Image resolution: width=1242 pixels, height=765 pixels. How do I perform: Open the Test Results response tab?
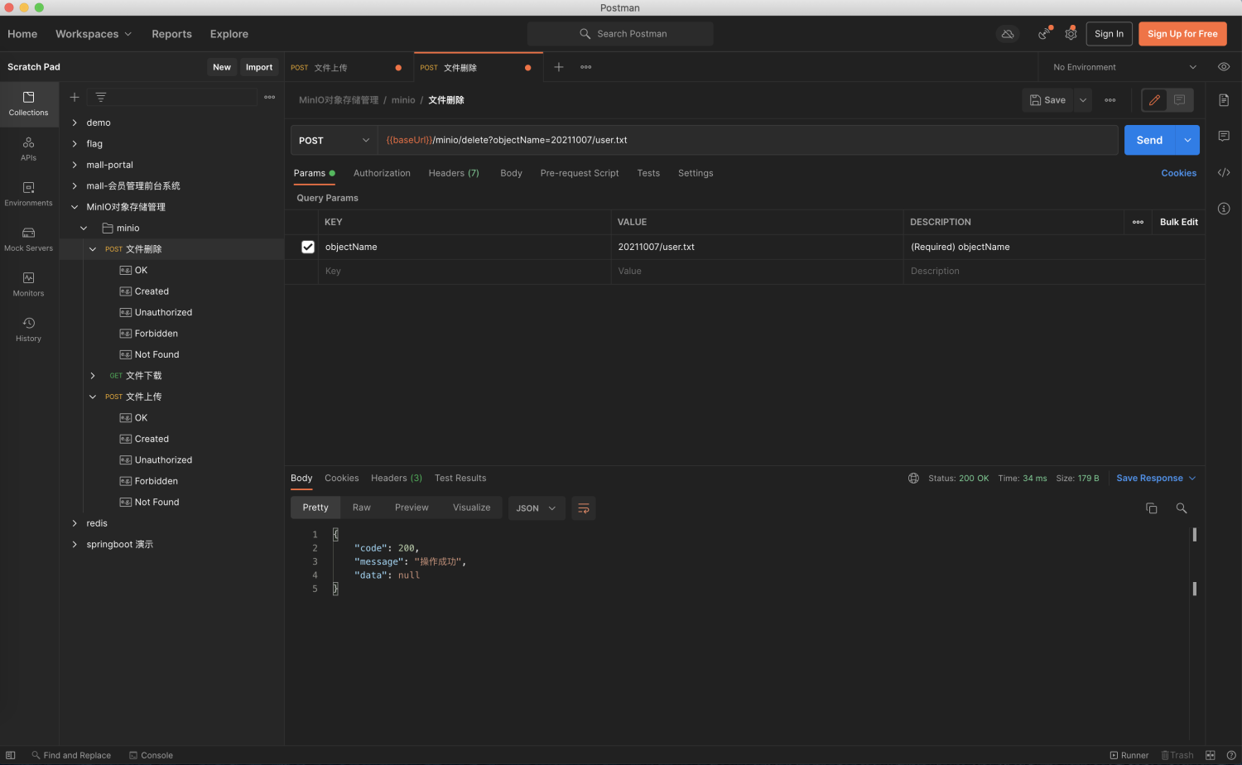(460, 479)
